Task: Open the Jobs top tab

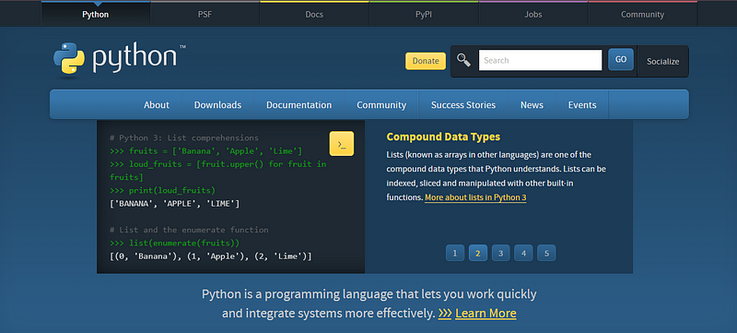Action: (533, 14)
